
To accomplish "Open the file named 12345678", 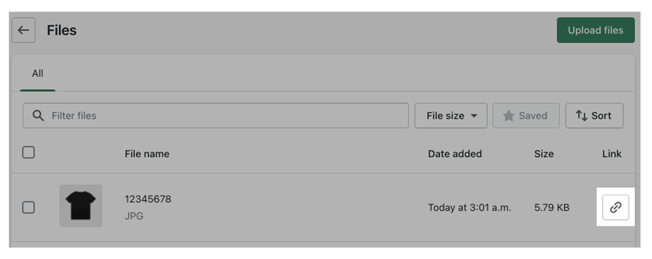I will point(148,199).
